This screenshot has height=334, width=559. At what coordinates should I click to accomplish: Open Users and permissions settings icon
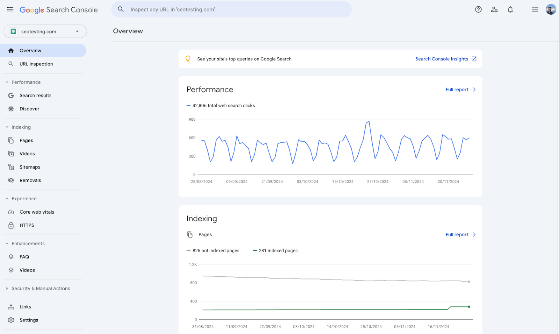(494, 9)
